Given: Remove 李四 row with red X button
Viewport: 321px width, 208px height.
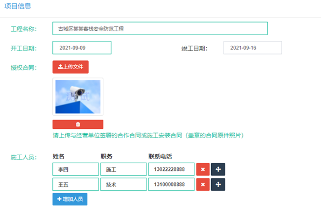Looking at the screenshot, I should click(x=203, y=169).
